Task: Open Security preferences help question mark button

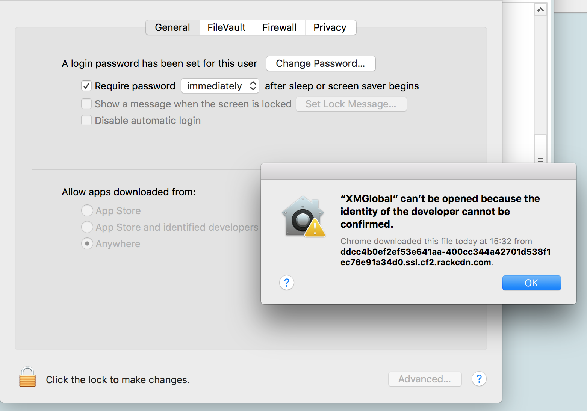Action: pyautogui.click(x=479, y=379)
